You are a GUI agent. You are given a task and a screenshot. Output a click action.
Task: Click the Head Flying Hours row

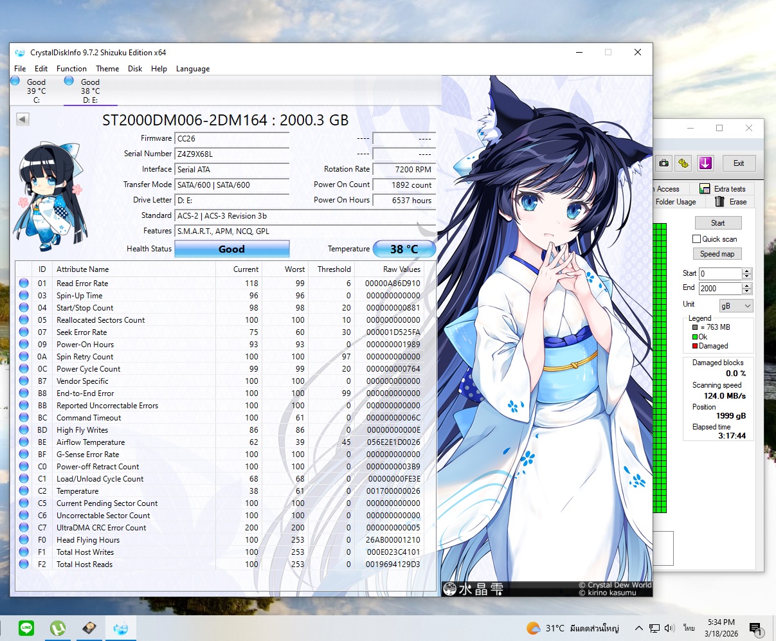tap(225, 539)
